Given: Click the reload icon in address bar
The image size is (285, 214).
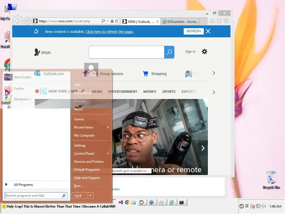Looking at the screenshot, I should pos(117,21).
